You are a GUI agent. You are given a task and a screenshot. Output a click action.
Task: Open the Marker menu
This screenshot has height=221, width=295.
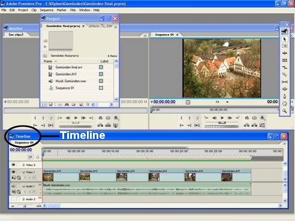61,10
